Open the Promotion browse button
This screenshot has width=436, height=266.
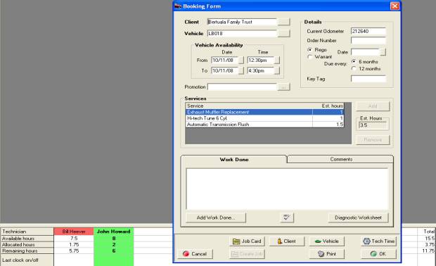pos(283,87)
